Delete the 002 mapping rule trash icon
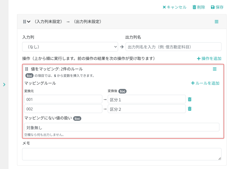The width and height of the screenshot is (235, 169). 189,109
